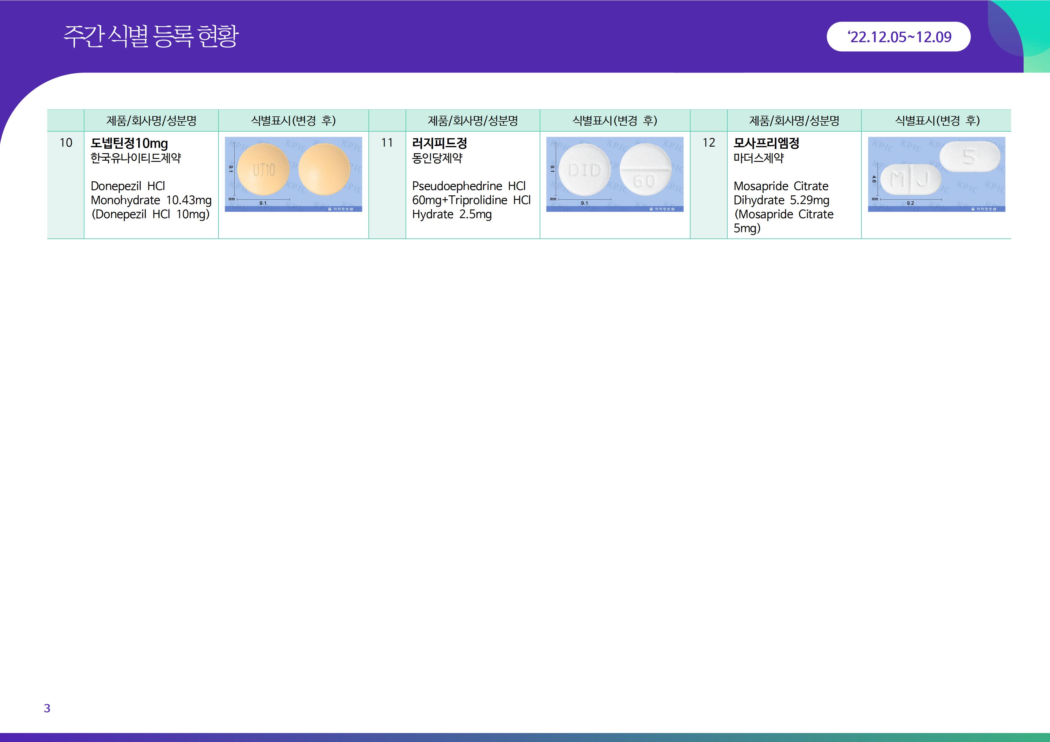Click the white tablet marked 60
1050x742 pixels.
point(645,170)
